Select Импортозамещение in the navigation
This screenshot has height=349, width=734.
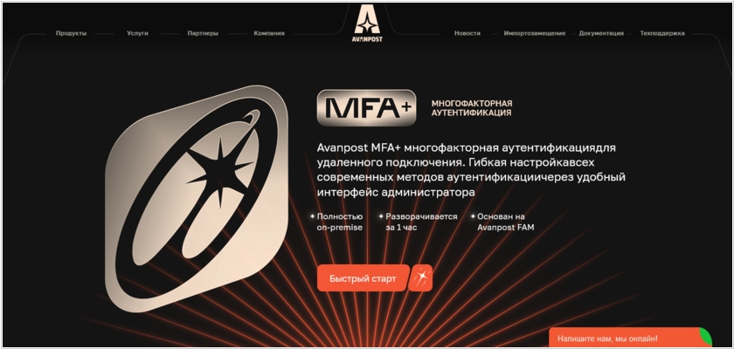[535, 33]
